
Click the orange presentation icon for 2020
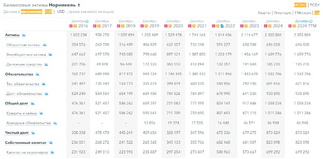[x=170, y=26]
